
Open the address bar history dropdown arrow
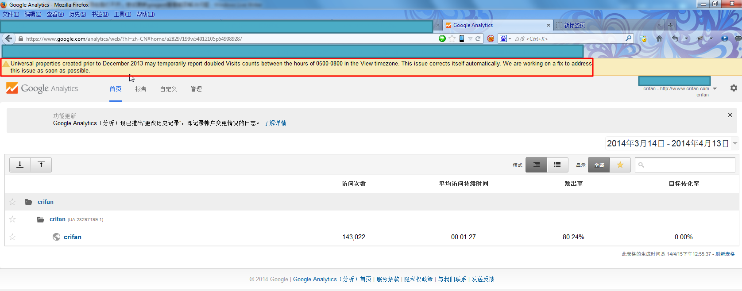tap(470, 38)
